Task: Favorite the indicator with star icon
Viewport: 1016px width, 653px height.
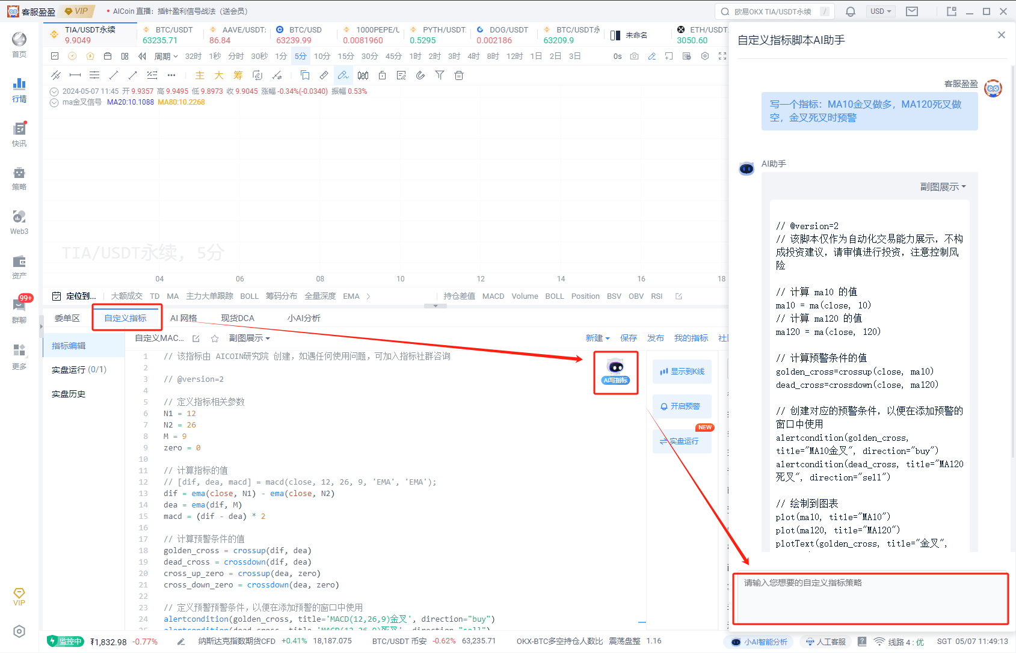Action: pos(215,339)
